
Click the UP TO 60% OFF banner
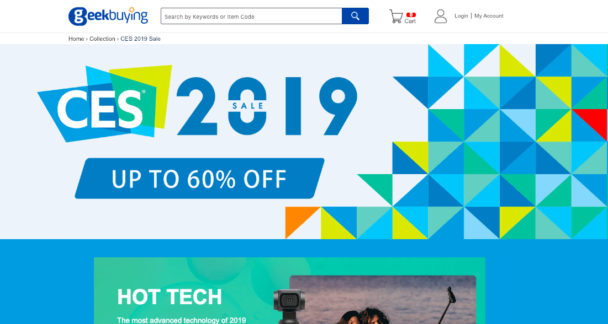tap(199, 179)
